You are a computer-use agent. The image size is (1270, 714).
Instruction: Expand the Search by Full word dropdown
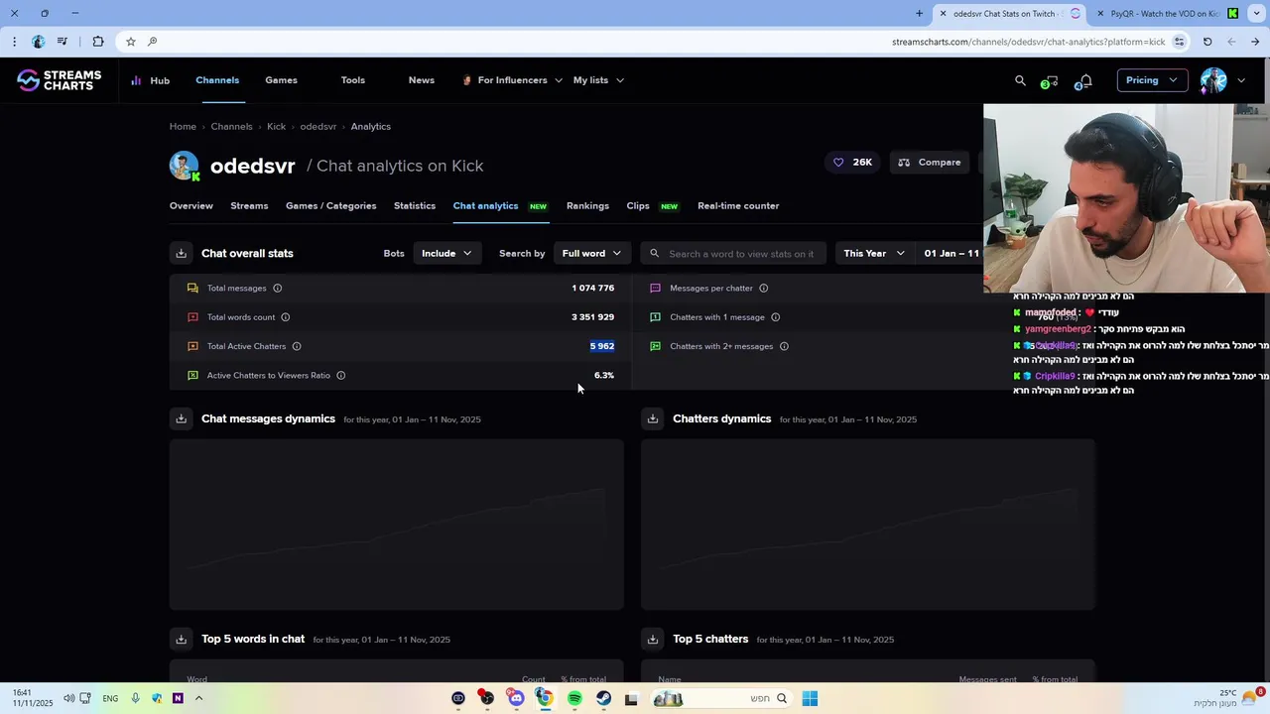pyautogui.click(x=591, y=254)
